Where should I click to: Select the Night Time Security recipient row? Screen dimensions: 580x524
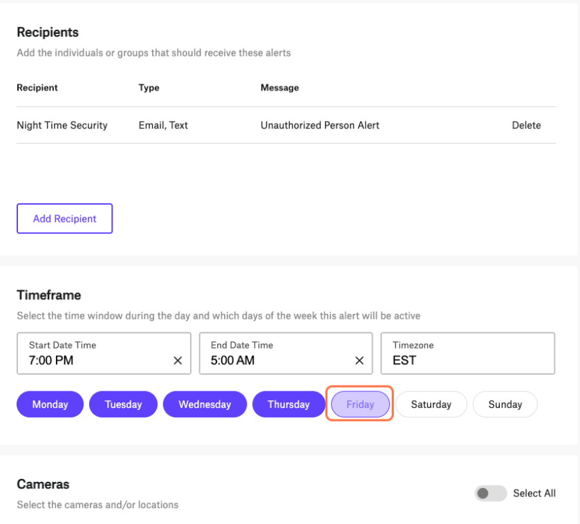click(x=286, y=125)
